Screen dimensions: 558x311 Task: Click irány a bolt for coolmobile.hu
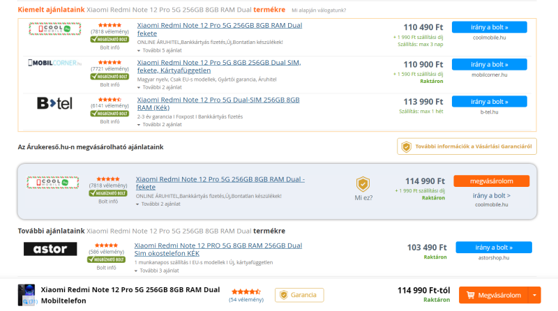(x=490, y=27)
